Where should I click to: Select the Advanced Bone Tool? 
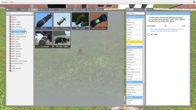[x=134, y=85]
